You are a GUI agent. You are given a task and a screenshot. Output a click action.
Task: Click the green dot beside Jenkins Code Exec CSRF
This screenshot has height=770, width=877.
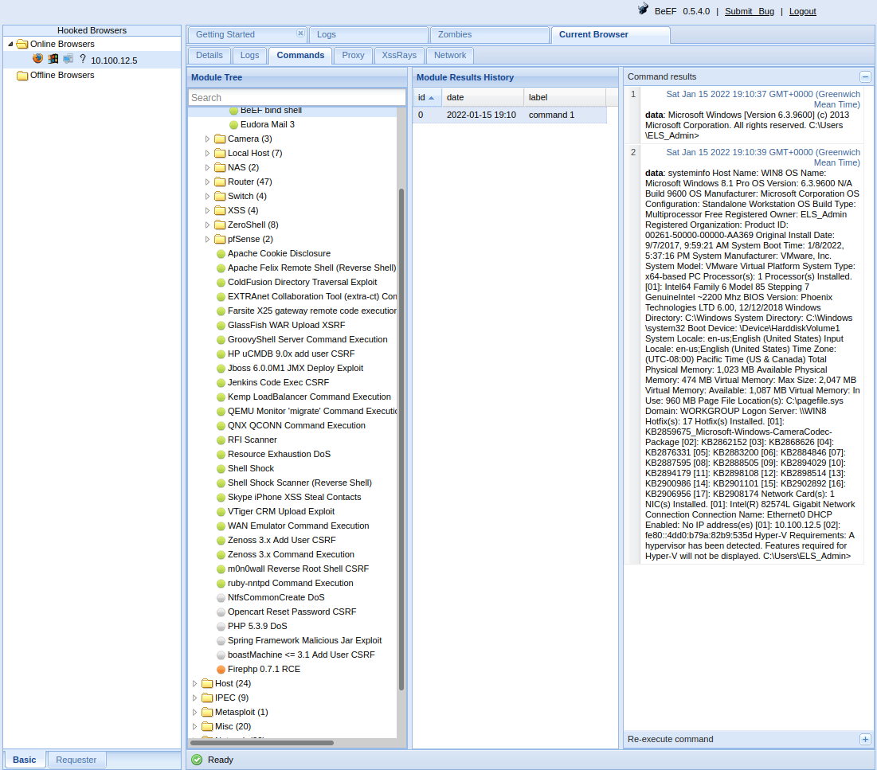coord(221,382)
